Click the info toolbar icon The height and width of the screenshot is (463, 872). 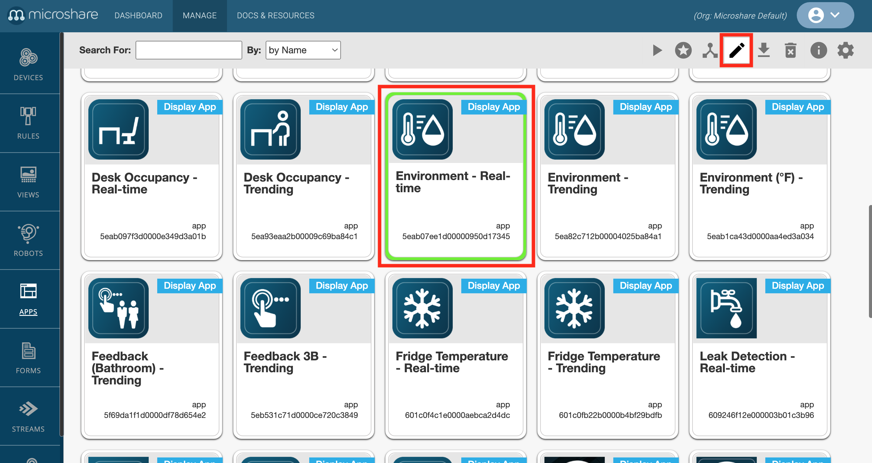[818, 51]
